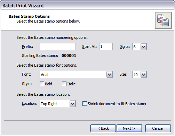Open the Digits dropdown
Image resolution: width=175 pixels, height=136 pixels.
[140, 47]
